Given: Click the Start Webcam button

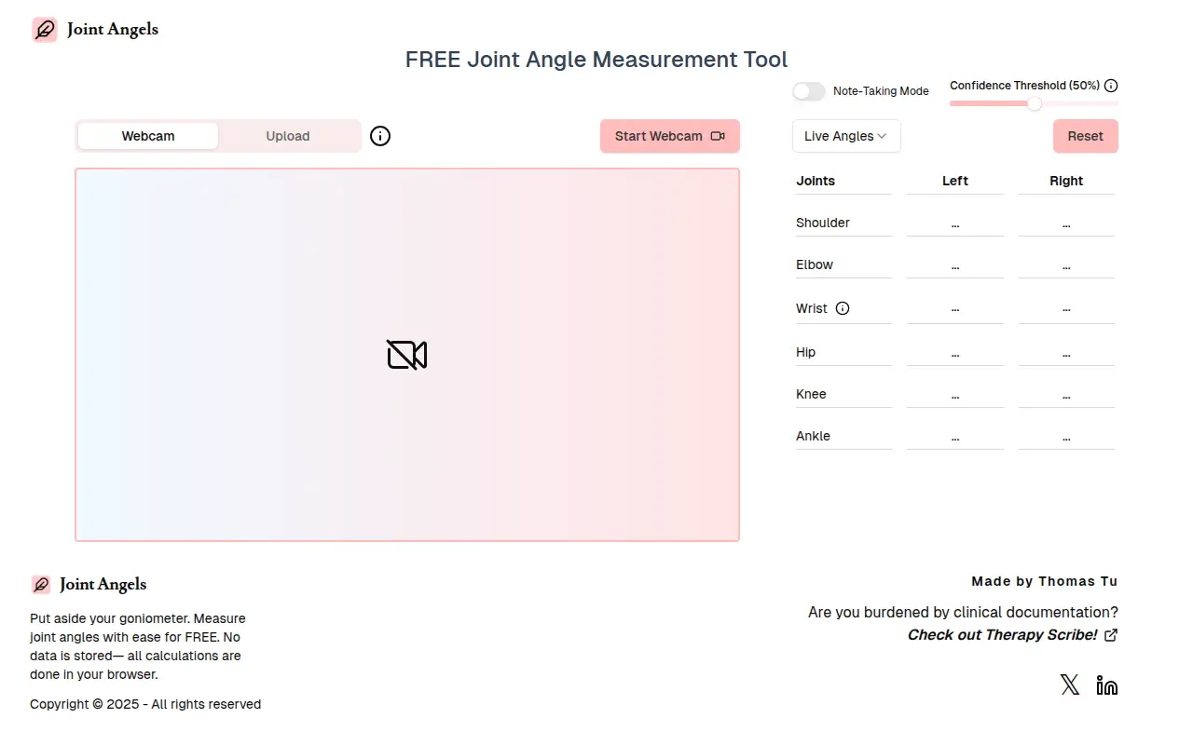Looking at the screenshot, I should (670, 136).
